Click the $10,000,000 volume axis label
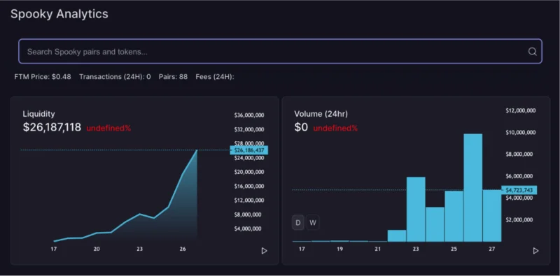The width and height of the screenshot is (560, 276). (521, 133)
